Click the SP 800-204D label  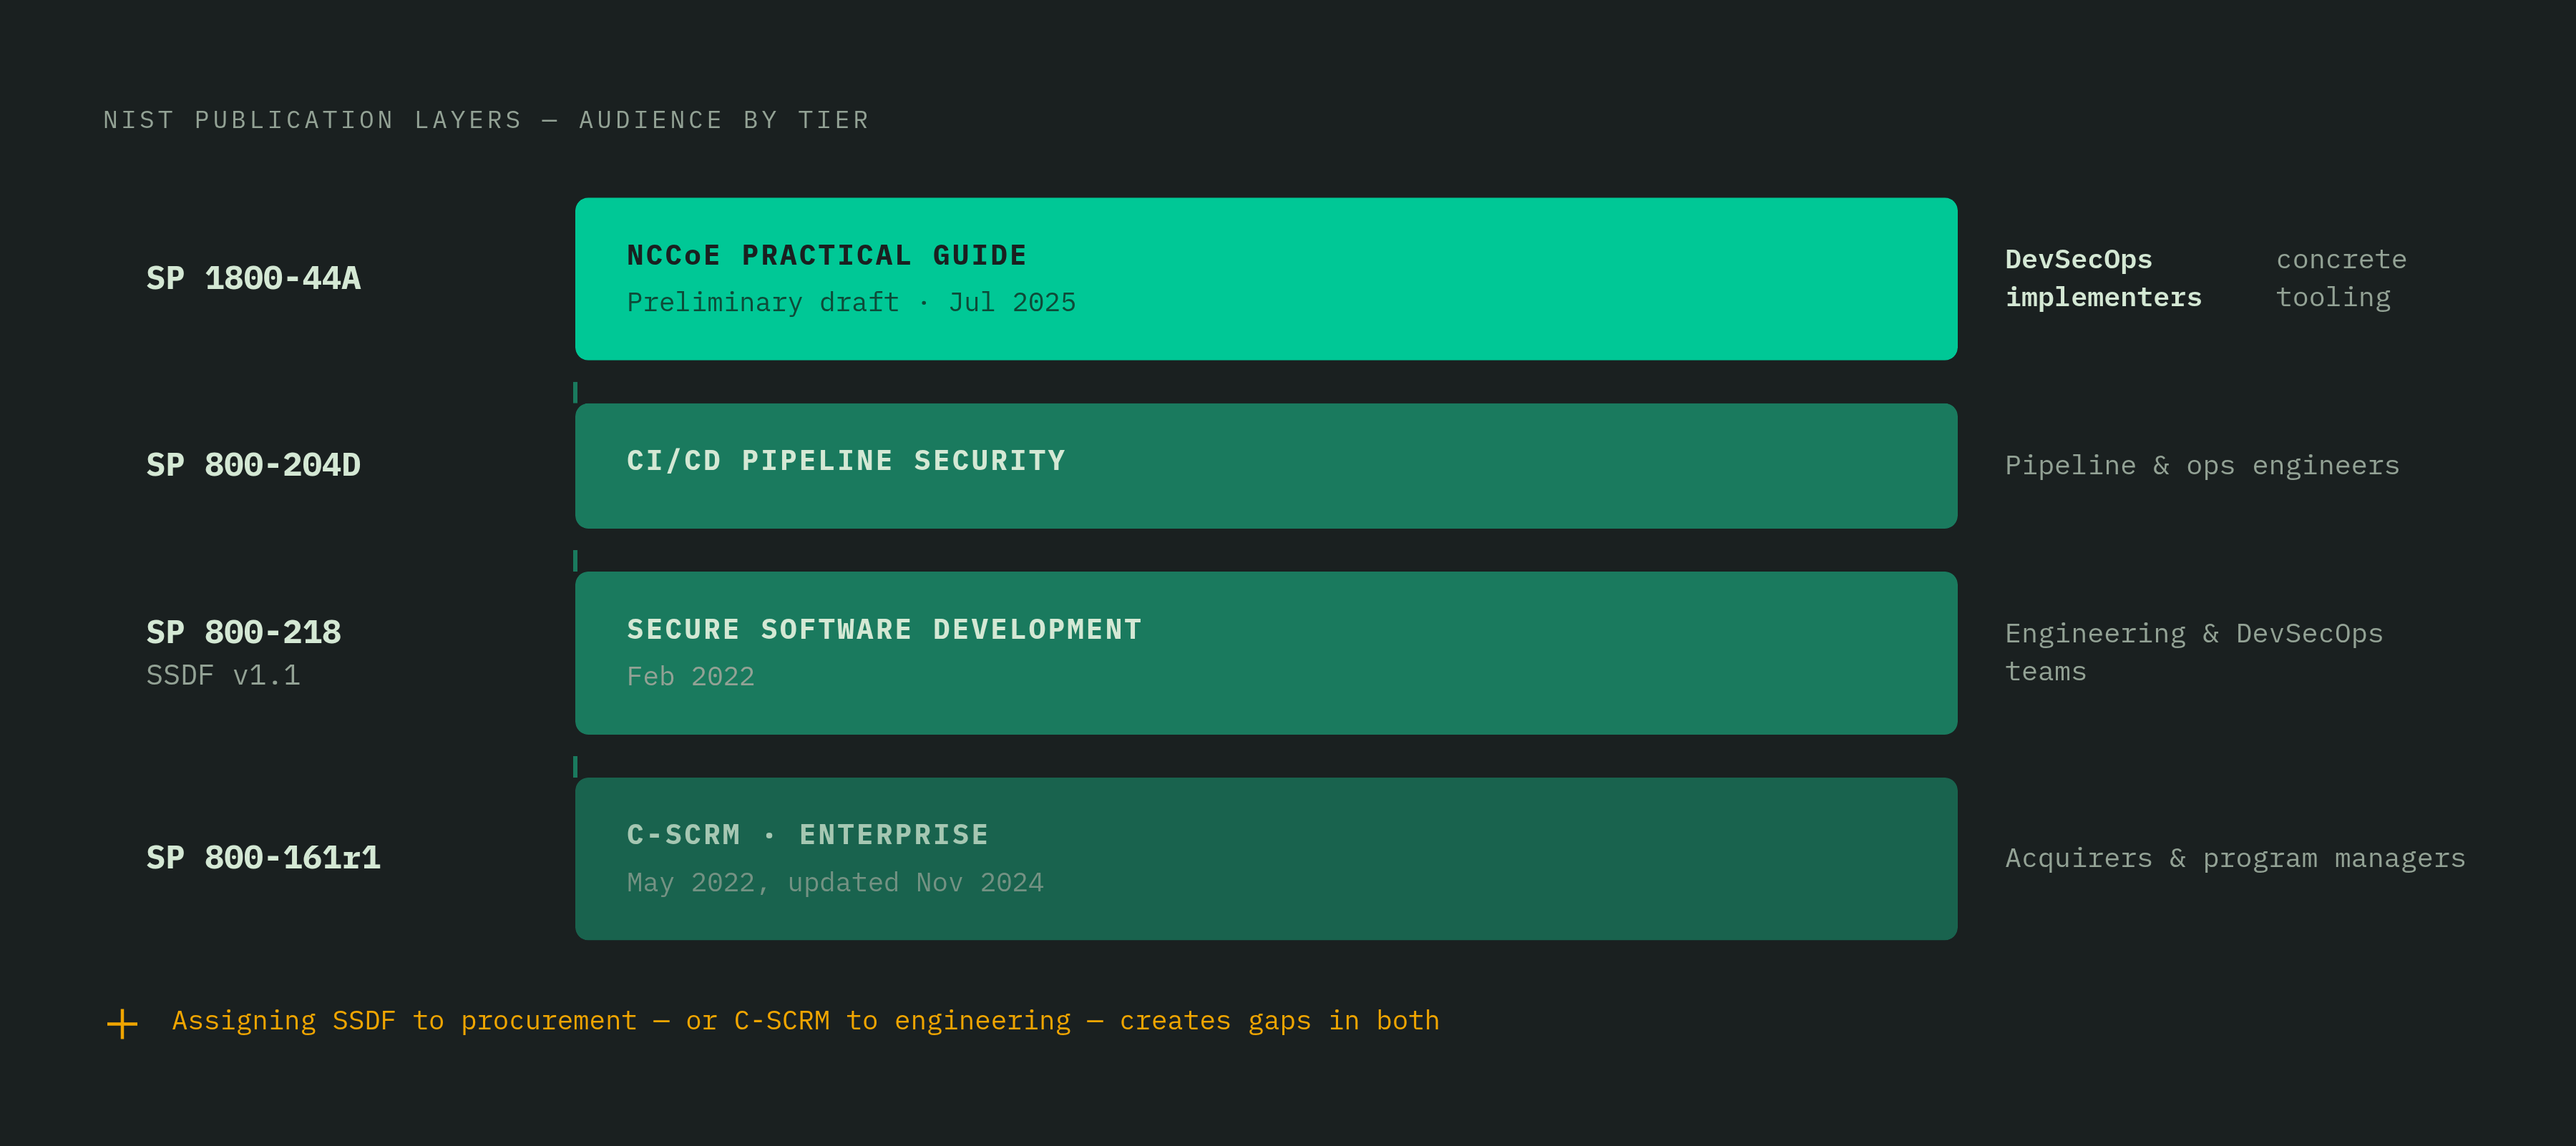[253, 465]
